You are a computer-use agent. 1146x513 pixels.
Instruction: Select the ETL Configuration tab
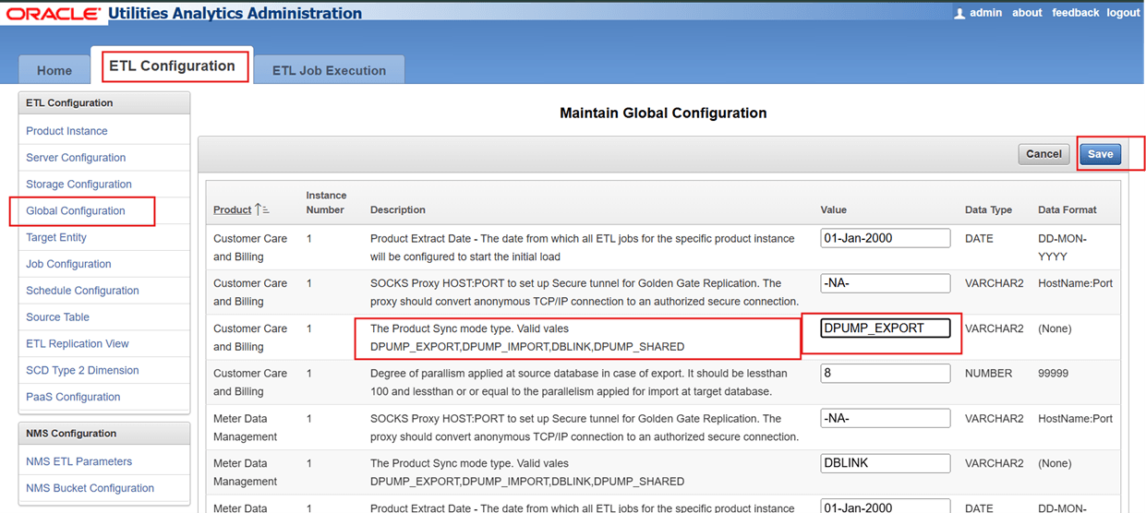172,66
